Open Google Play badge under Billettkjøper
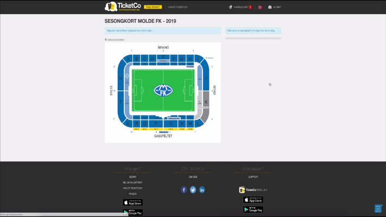Screen dimensions: 386x217 pyautogui.click(x=253, y=209)
